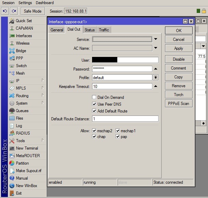Open the CAPsMAN sidebar entry
Screen dimensions: 208x198
(28, 28)
